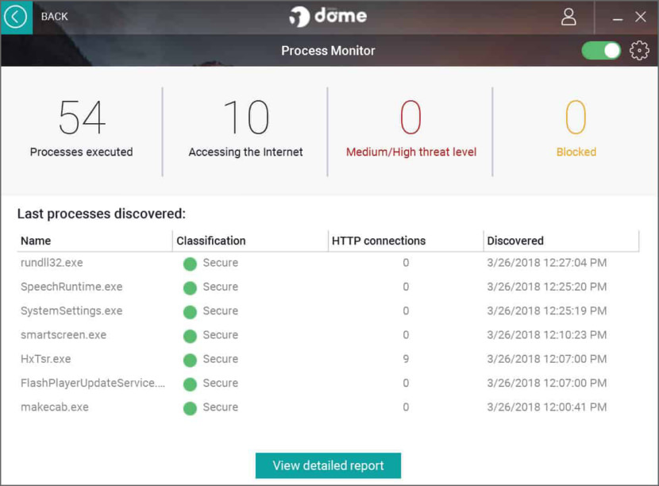
Task: Click green Secure dot for HxTsr.exe
Action: click(x=190, y=360)
